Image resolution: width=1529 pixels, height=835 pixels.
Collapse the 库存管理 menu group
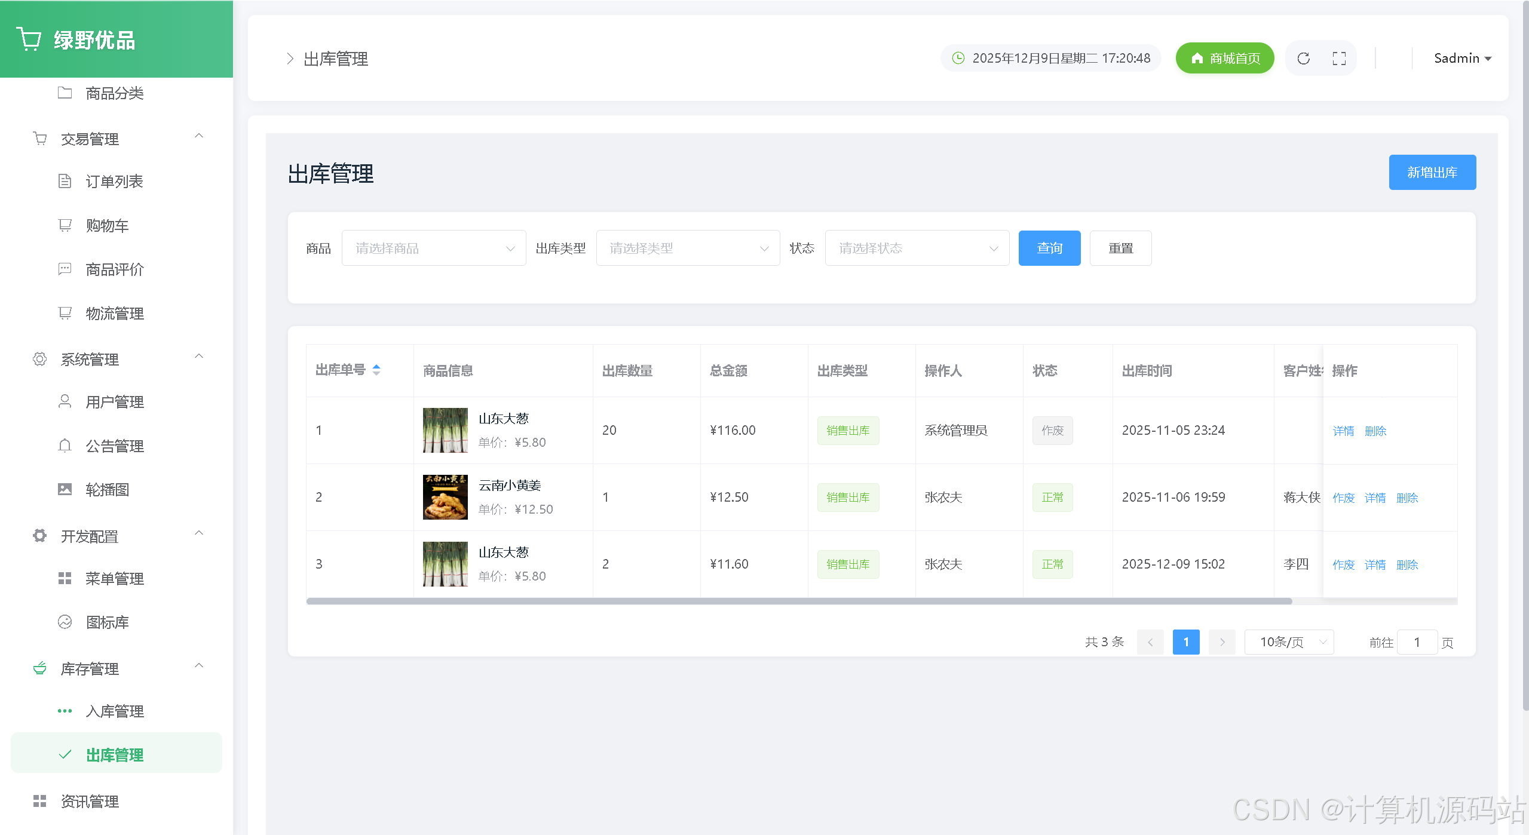(x=199, y=666)
